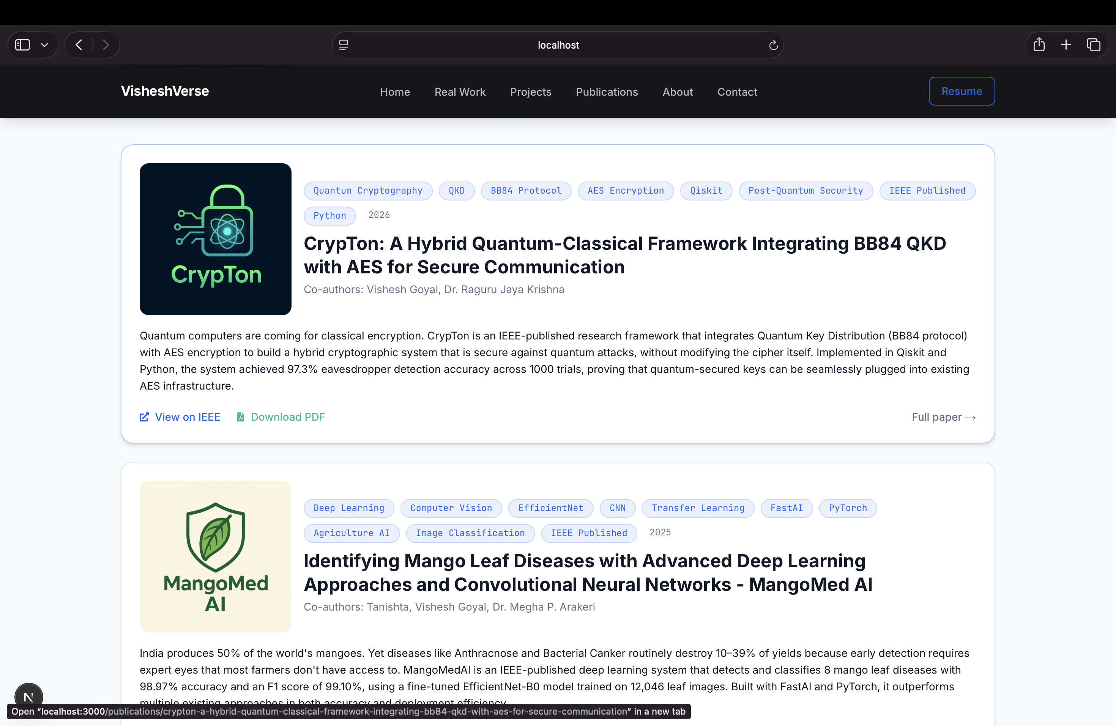This screenshot has width=1116, height=726.
Task: Select the EfficientNet tag
Action: coord(550,508)
